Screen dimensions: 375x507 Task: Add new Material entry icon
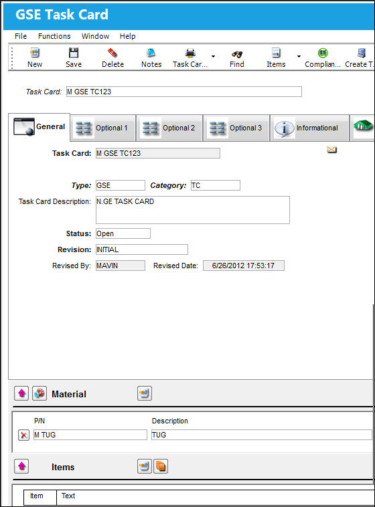click(145, 393)
